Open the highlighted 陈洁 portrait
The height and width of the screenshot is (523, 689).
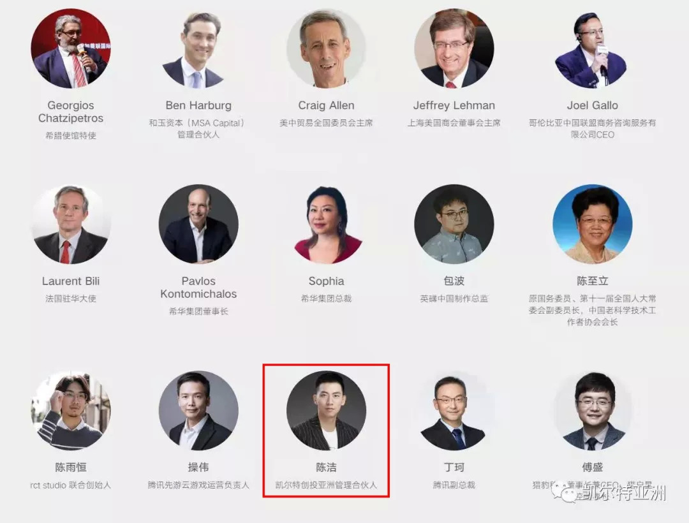pyautogui.click(x=326, y=410)
